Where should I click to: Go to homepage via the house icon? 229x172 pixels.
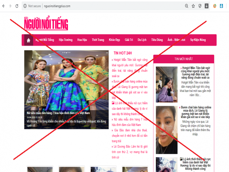tap(28, 40)
